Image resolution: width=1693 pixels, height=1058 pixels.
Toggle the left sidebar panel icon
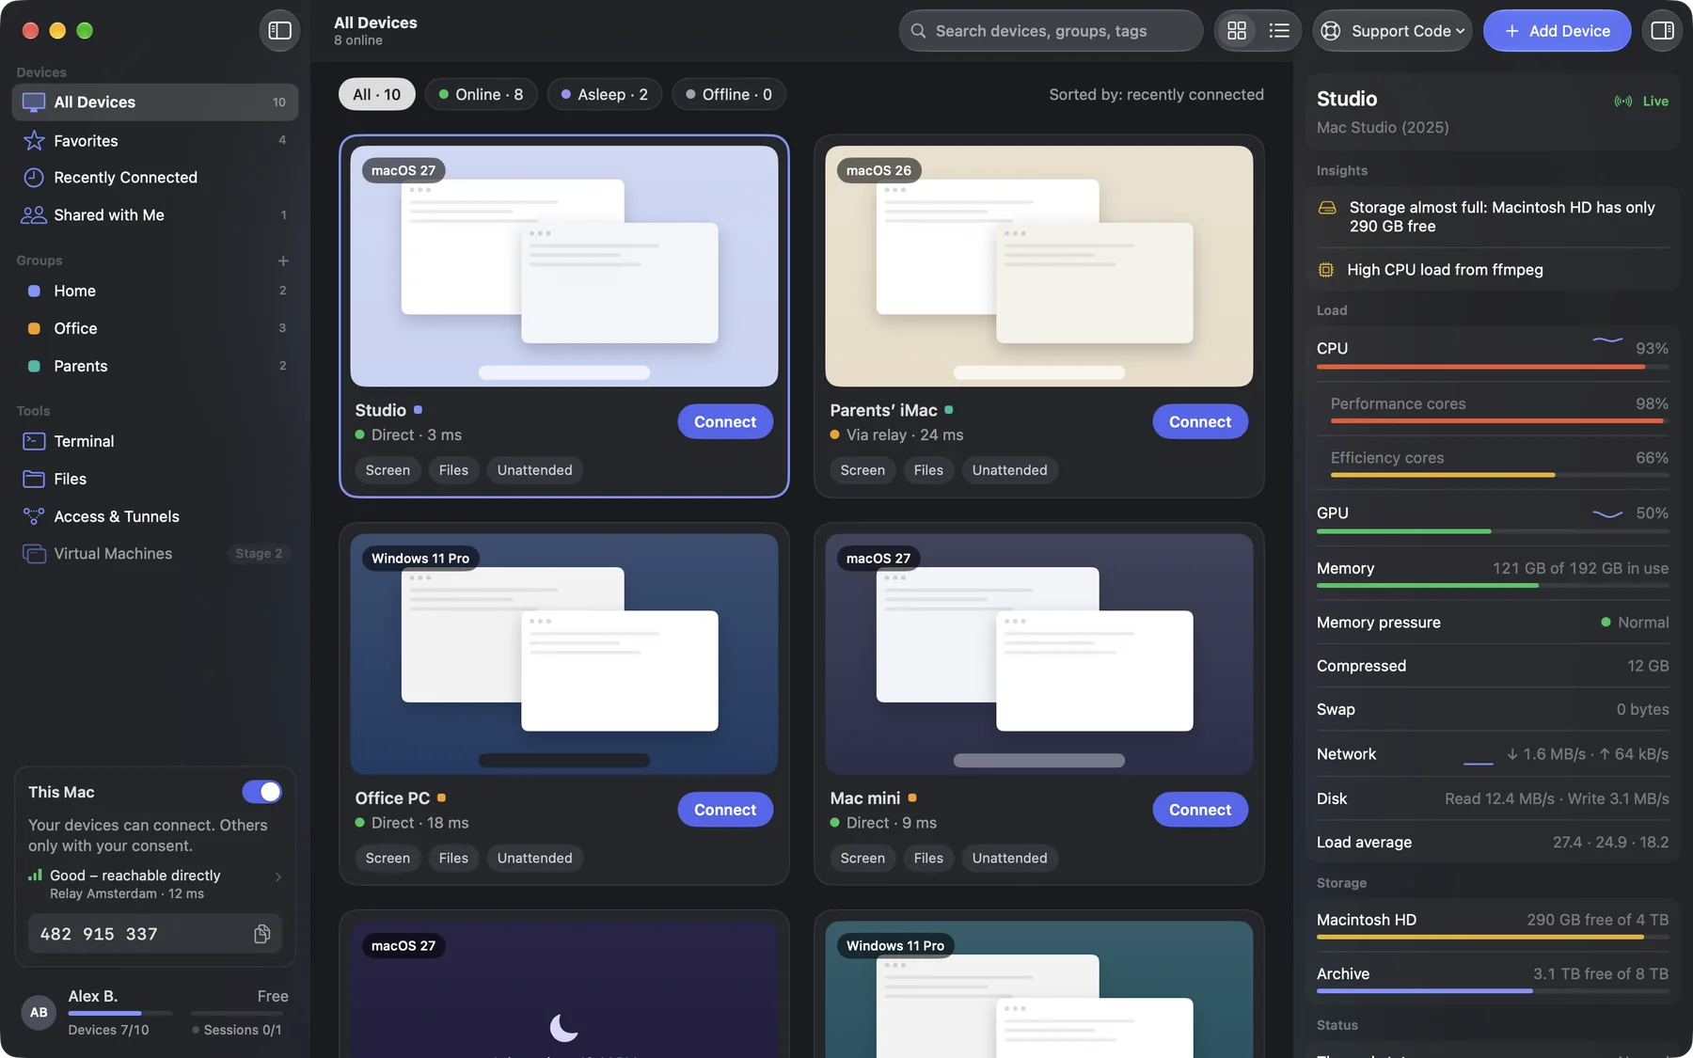279,30
